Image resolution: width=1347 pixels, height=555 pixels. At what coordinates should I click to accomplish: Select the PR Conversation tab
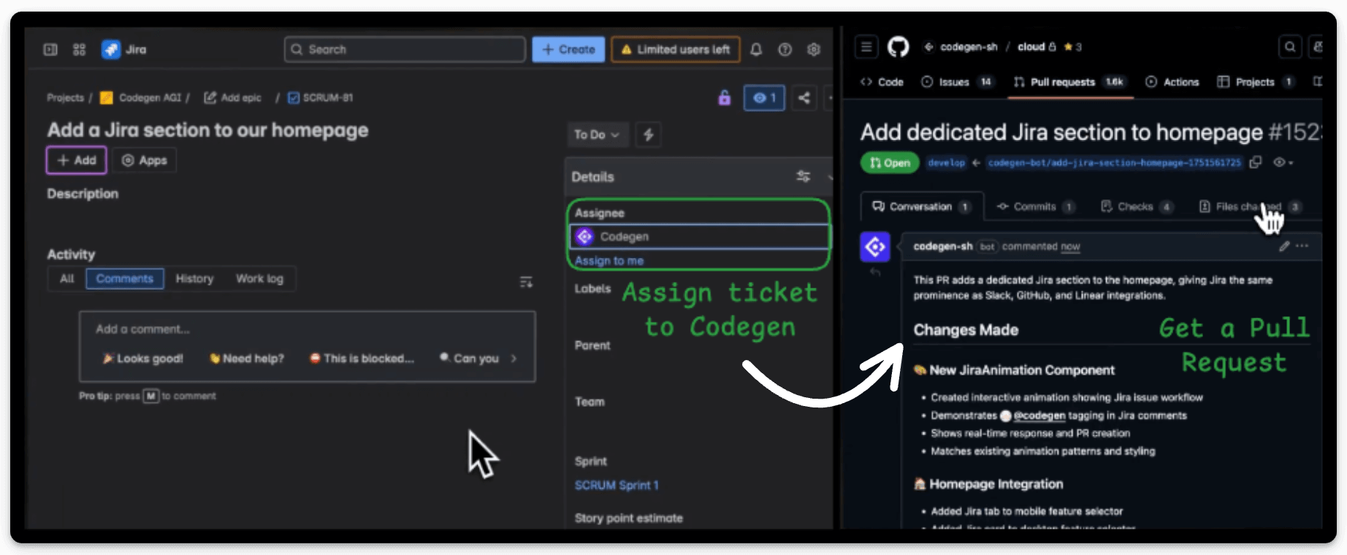point(922,207)
